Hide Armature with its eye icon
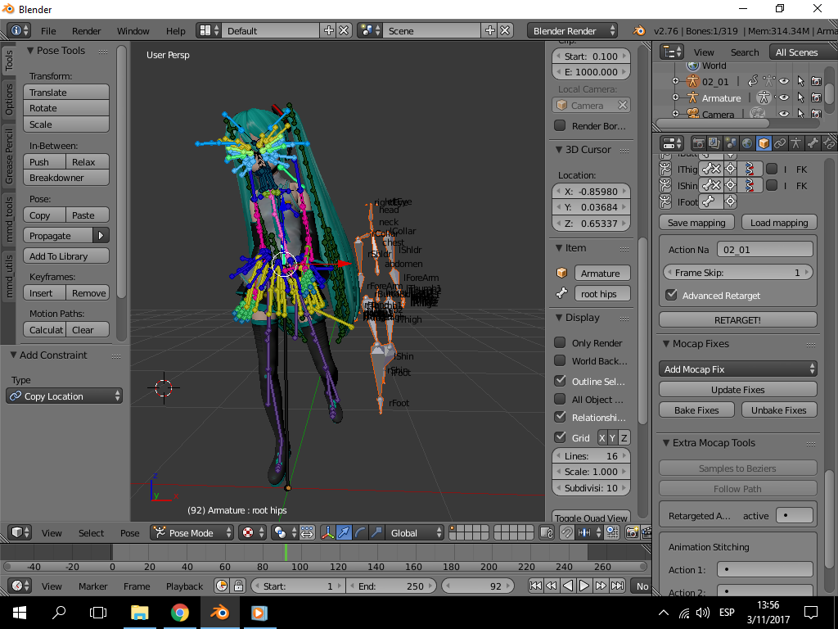The width and height of the screenshot is (838, 629). click(x=783, y=98)
